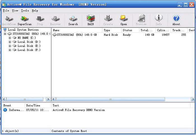This screenshot has height=135, width=196.
Task: Click the Event column header in the log
Action: coord(13,105)
